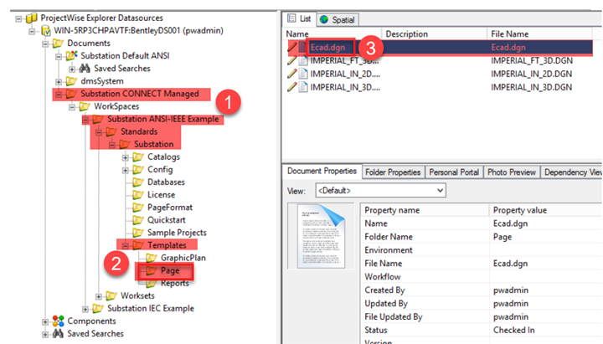Select the IMPERIAL_IN_2D document name

pyautogui.click(x=345, y=74)
